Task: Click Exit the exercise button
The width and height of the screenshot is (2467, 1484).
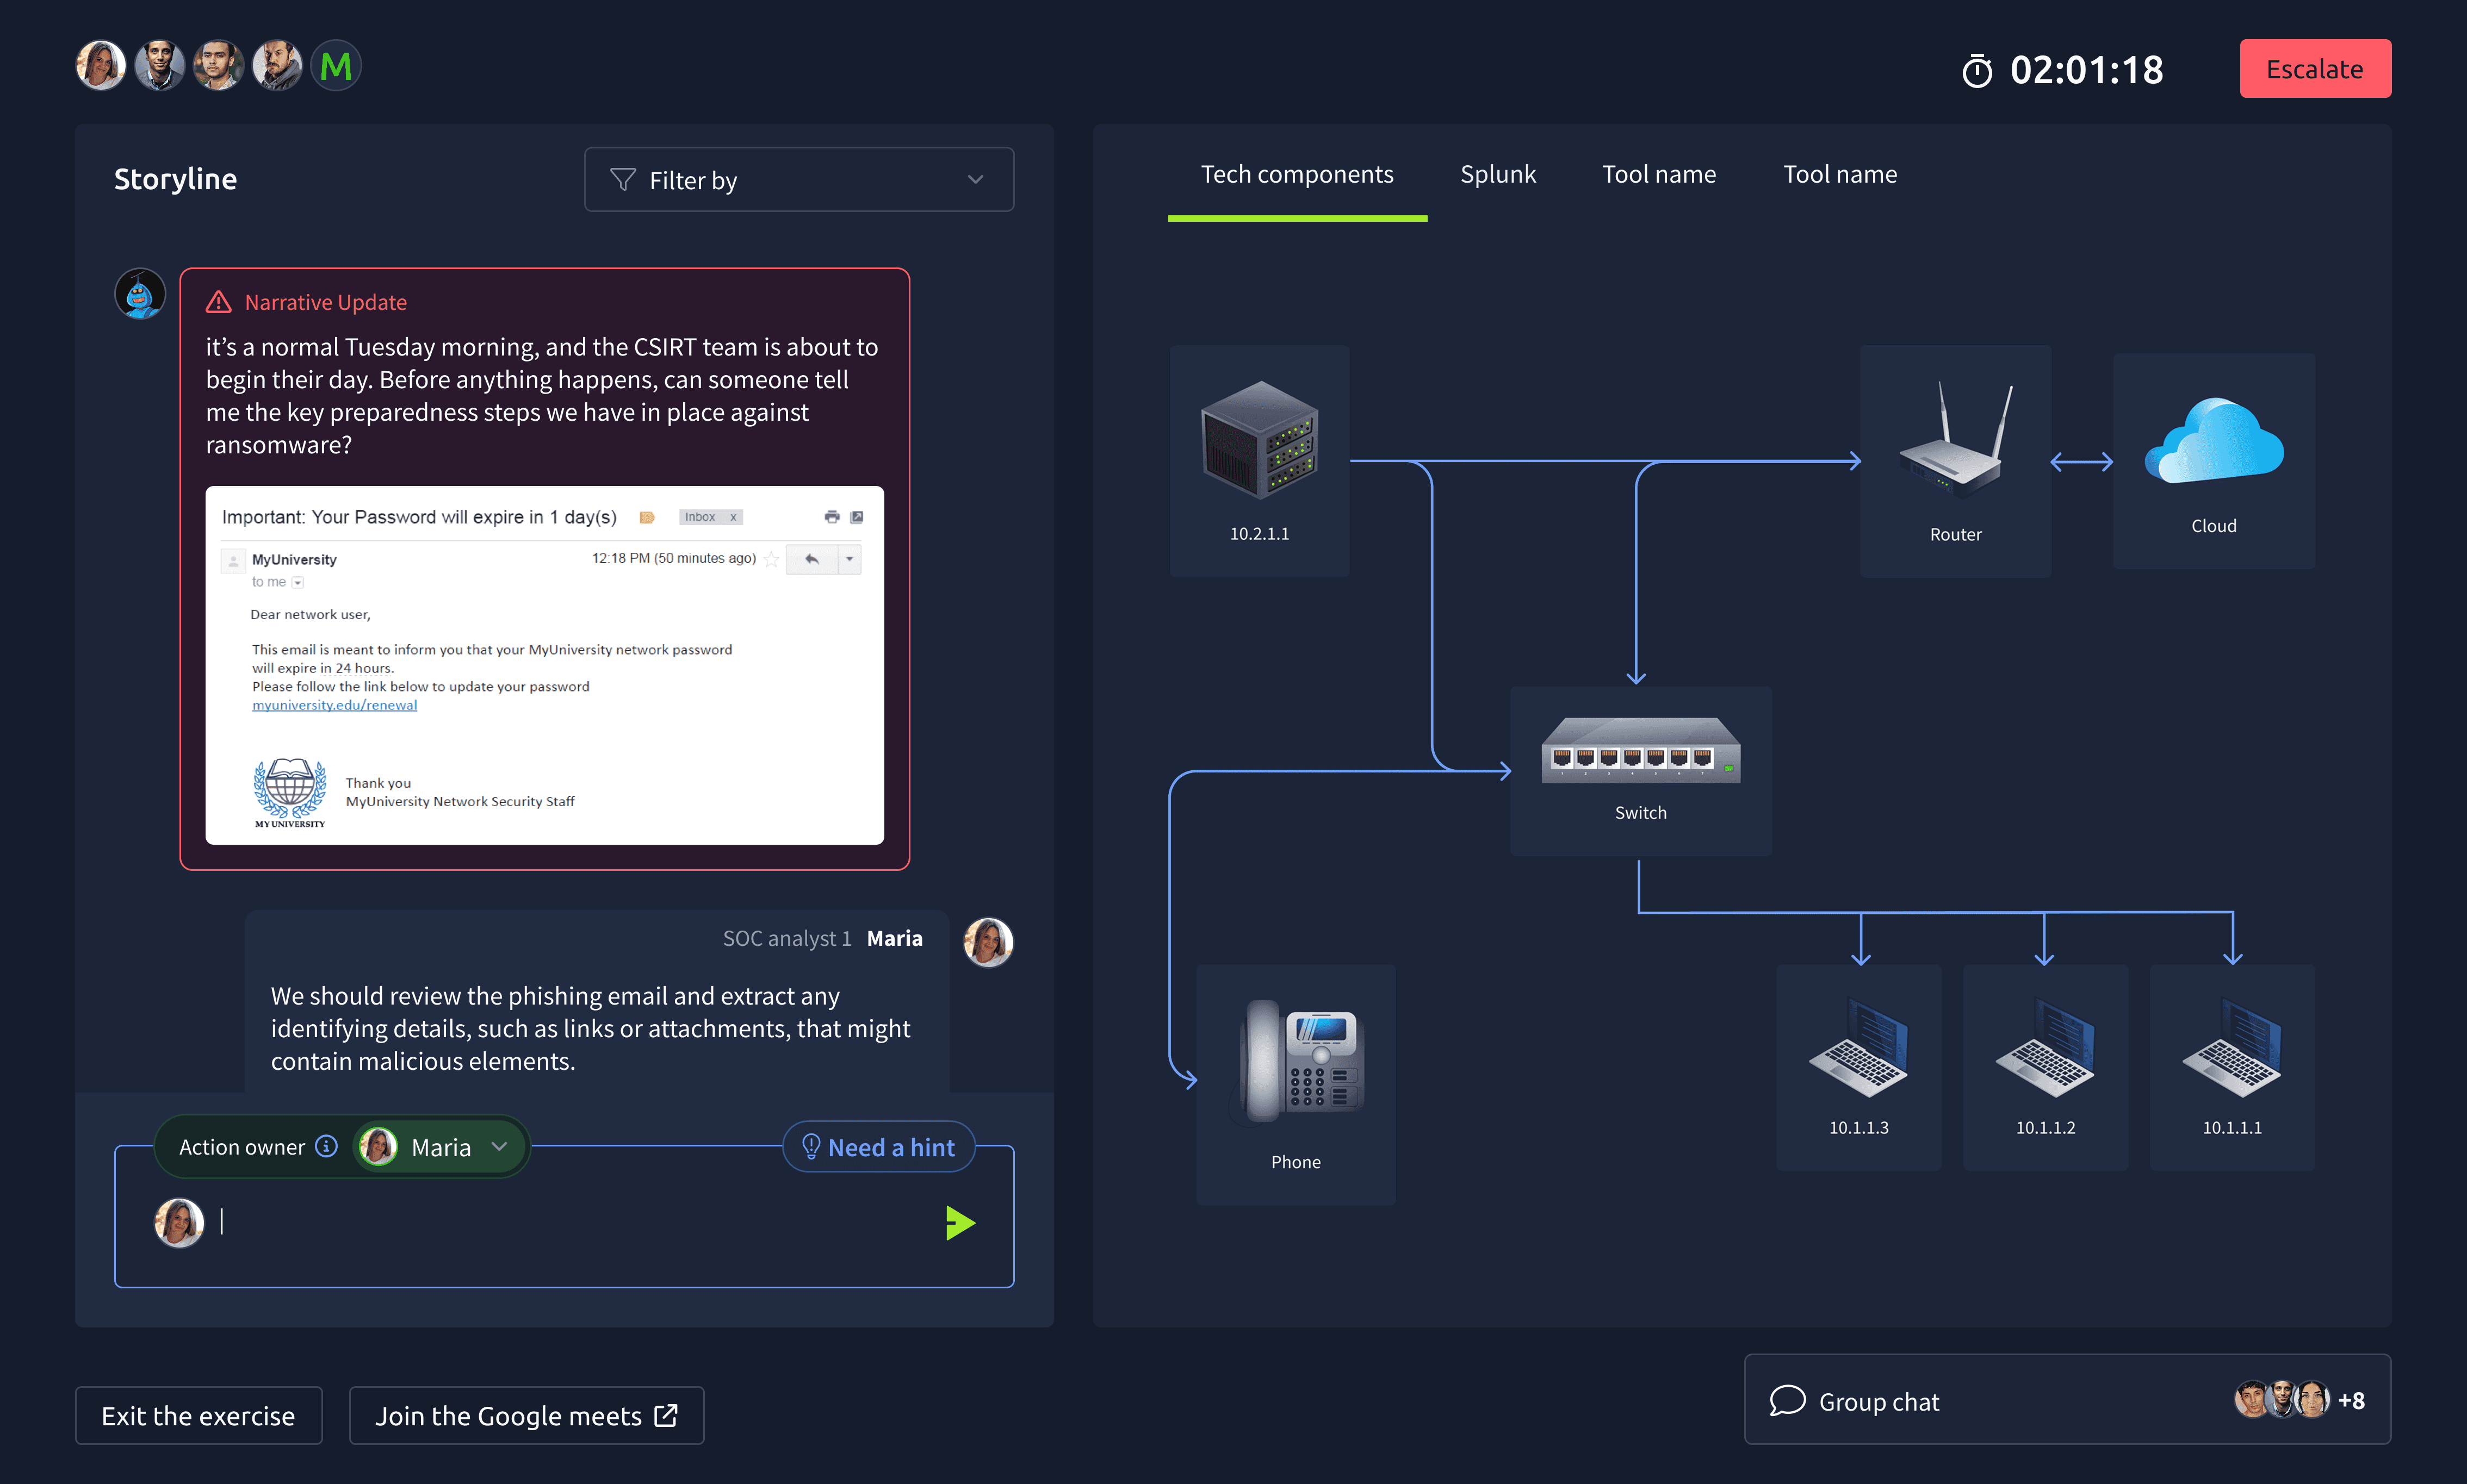Action: pyautogui.click(x=198, y=1415)
